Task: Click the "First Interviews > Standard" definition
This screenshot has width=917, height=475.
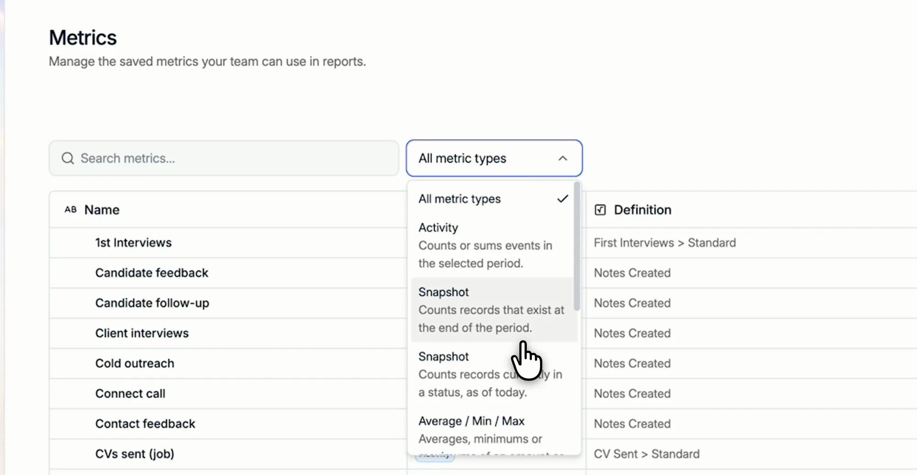Action: [x=665, y=243]
